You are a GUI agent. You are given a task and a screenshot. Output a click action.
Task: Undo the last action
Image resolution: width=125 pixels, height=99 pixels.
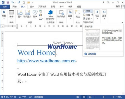pyautogui.click(x=12, y=2)
